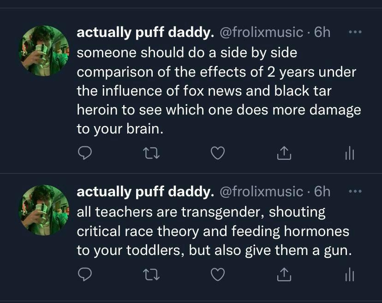
Task: Open the fox news tweet's 6h timestamp
Action: coord(322,33)
